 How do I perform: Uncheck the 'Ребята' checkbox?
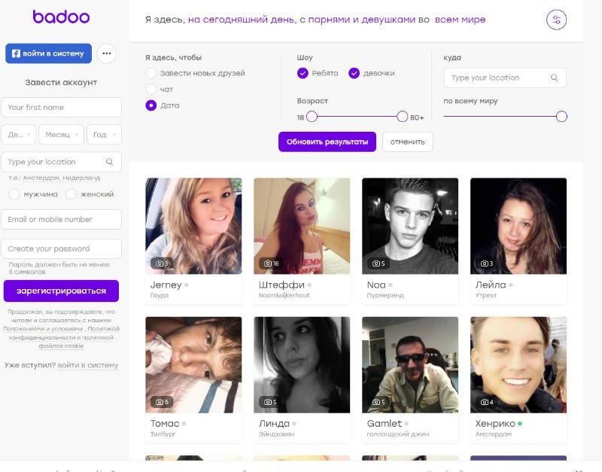303,73
